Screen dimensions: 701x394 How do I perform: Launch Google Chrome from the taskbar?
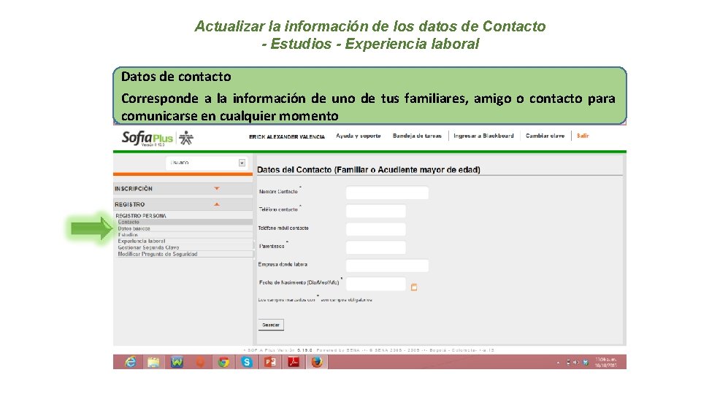223,362
